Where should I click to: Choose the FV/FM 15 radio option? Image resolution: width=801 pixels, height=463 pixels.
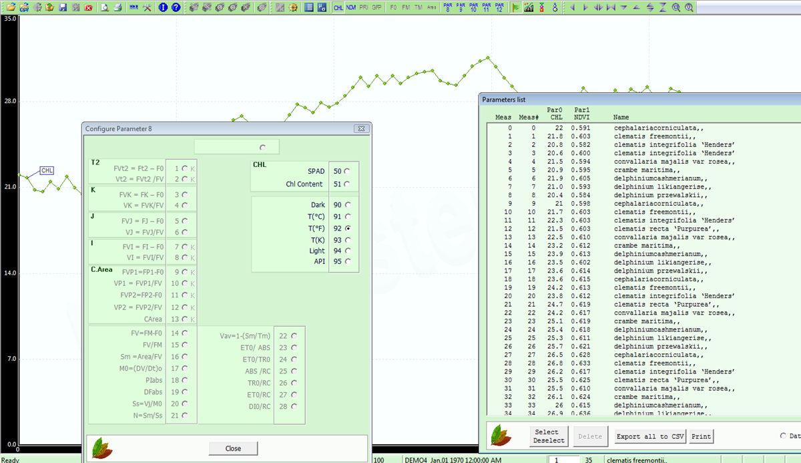click(184, 345)
